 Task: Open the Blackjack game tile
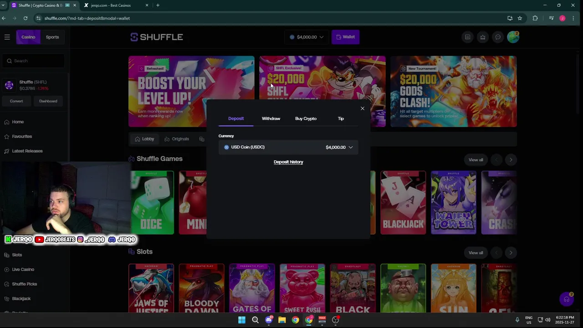tap(403, 203)
